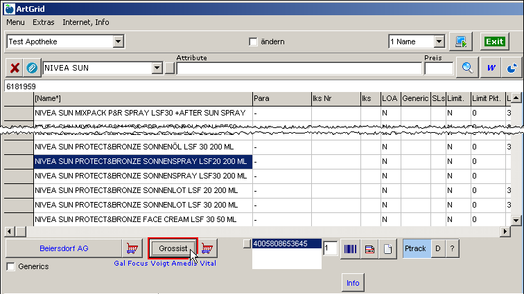The height and width of the screenshot is (294, 524).
Task: Click the Info button
Action: tap(353, 282)
